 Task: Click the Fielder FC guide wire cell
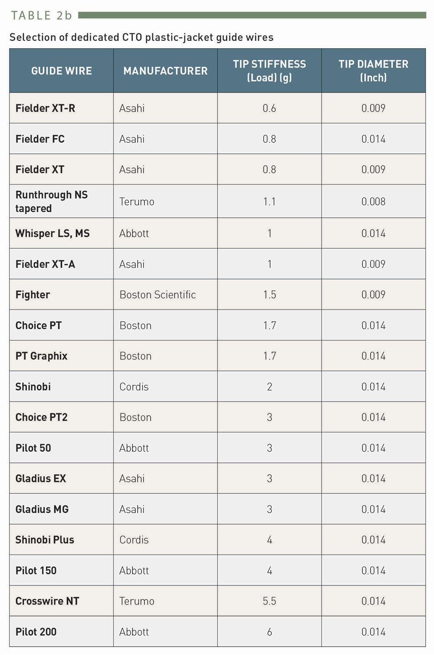[40, 139]
